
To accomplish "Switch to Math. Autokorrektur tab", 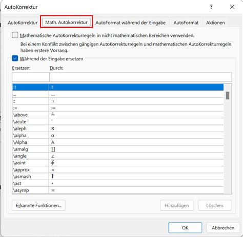I will (x=66, y=23).
